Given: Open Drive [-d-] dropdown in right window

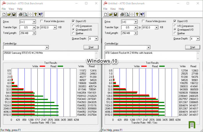Looking at the screenshot, I should (x=135, y=22).
